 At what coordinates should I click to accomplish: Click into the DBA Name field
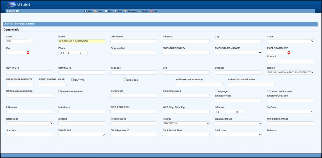click(x=134, y=41)
